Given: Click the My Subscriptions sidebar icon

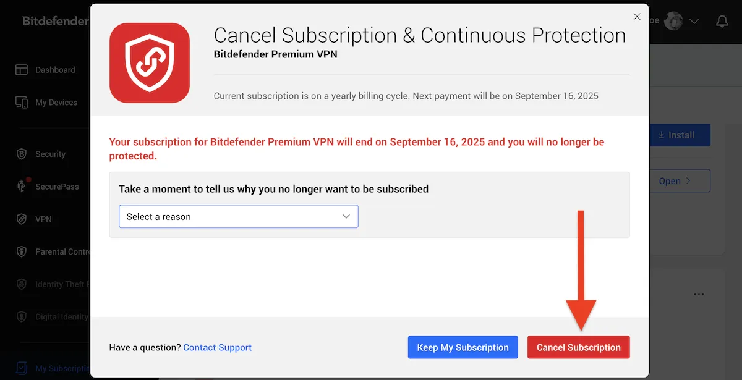Looking at the screenshot, I should click(x=22, y=368).
